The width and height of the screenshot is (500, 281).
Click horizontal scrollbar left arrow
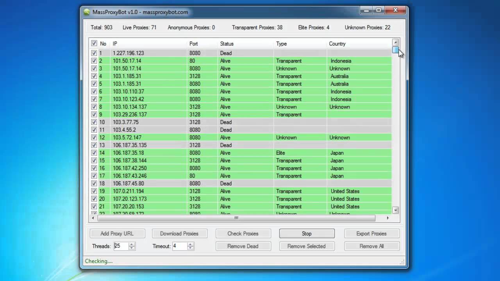tap(93, 218)
